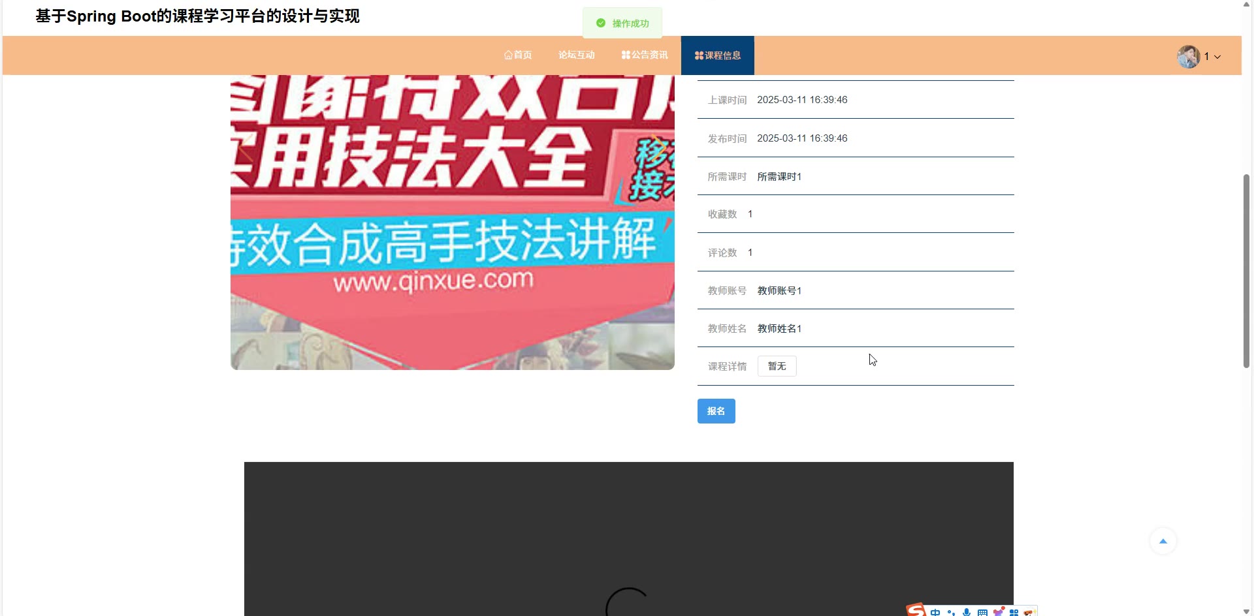Toggle IME punctuation mode
The width and height of the screenshot is (1254, 616).
coord(951,612)
